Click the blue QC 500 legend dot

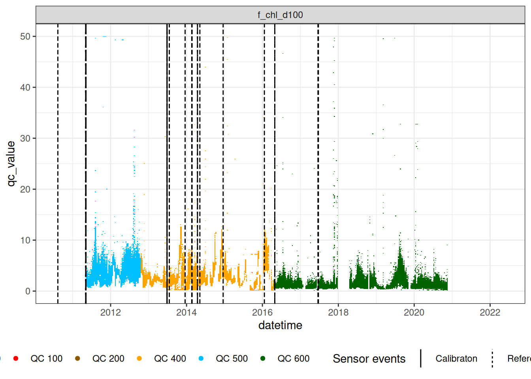tap(201, 358)
